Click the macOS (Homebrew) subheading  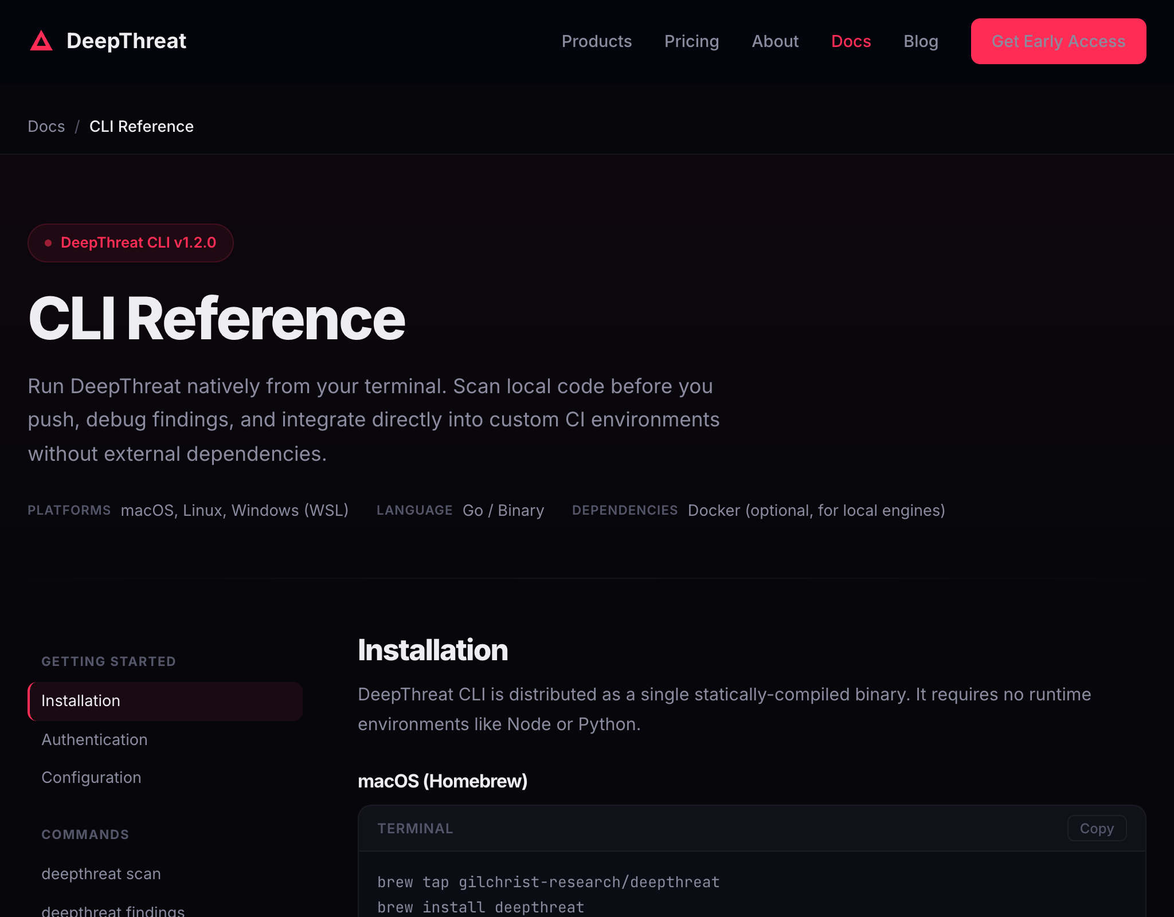pos(442,781)
